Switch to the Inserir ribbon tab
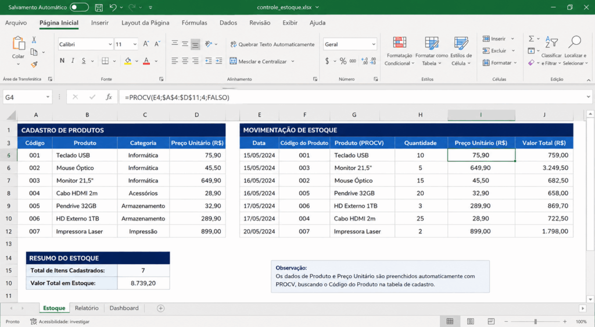This screenshot has width=595, height=327. pos(100,23)
